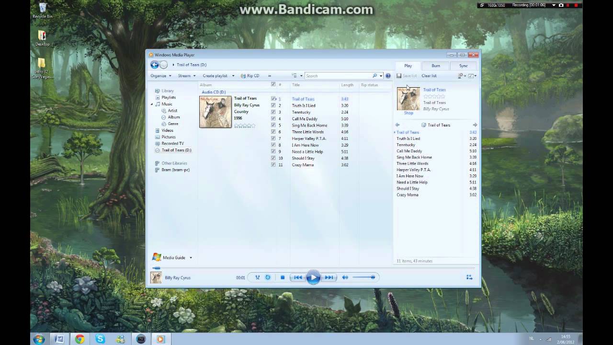Viewport: 613px width, 345px height.
Task: Switch to the Sync tab
Action: point(464,66)
